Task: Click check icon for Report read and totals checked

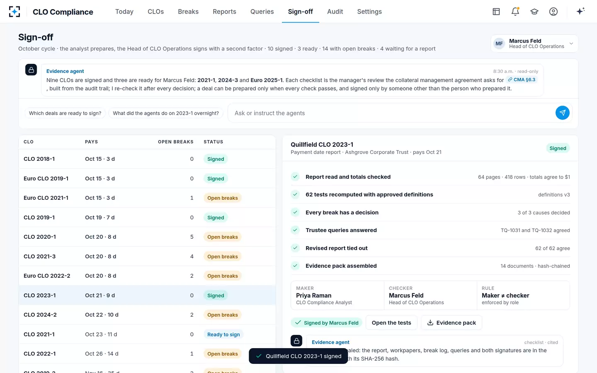Action: [x=295, y=177]
